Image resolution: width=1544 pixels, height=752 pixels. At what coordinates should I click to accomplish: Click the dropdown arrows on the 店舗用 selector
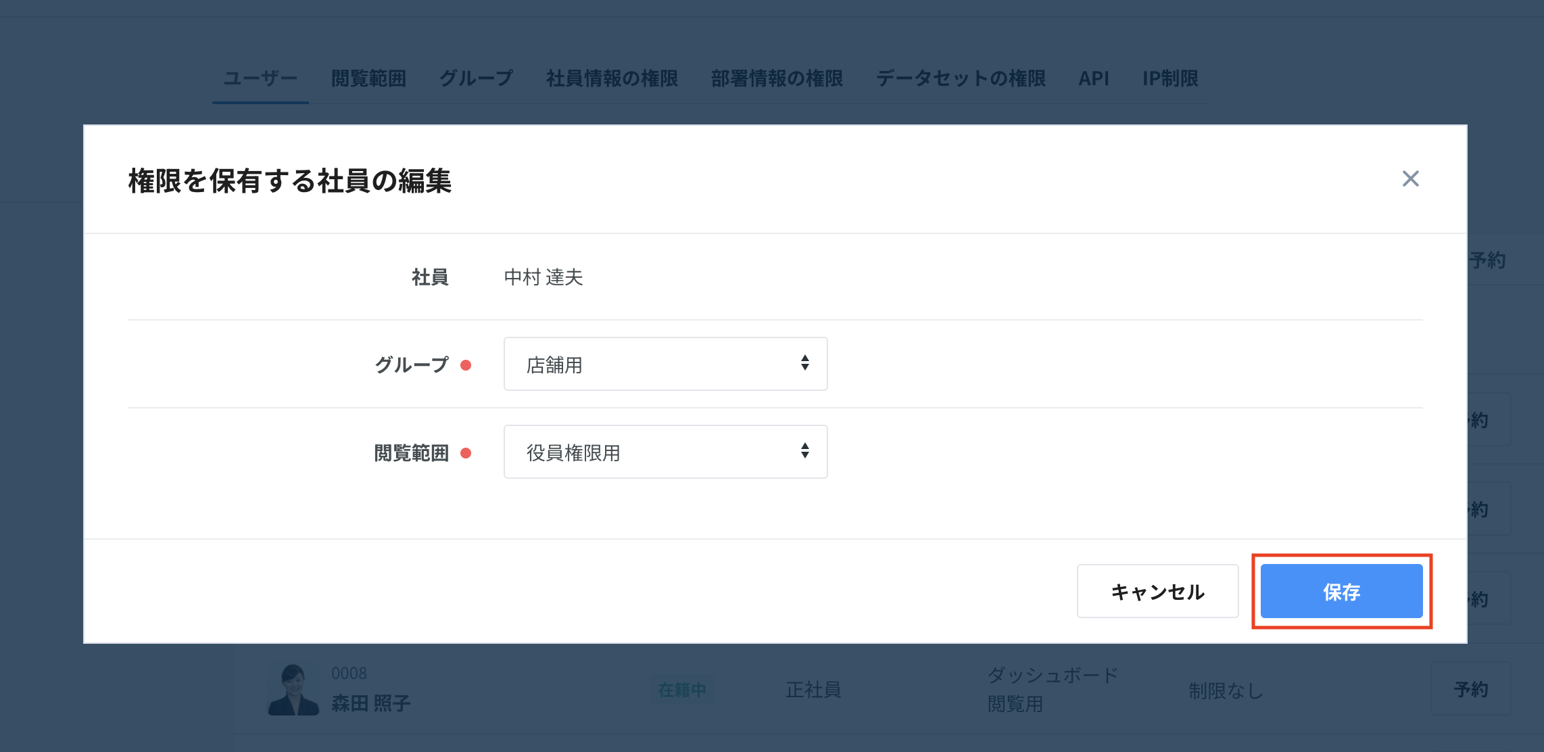click(804, 364)
